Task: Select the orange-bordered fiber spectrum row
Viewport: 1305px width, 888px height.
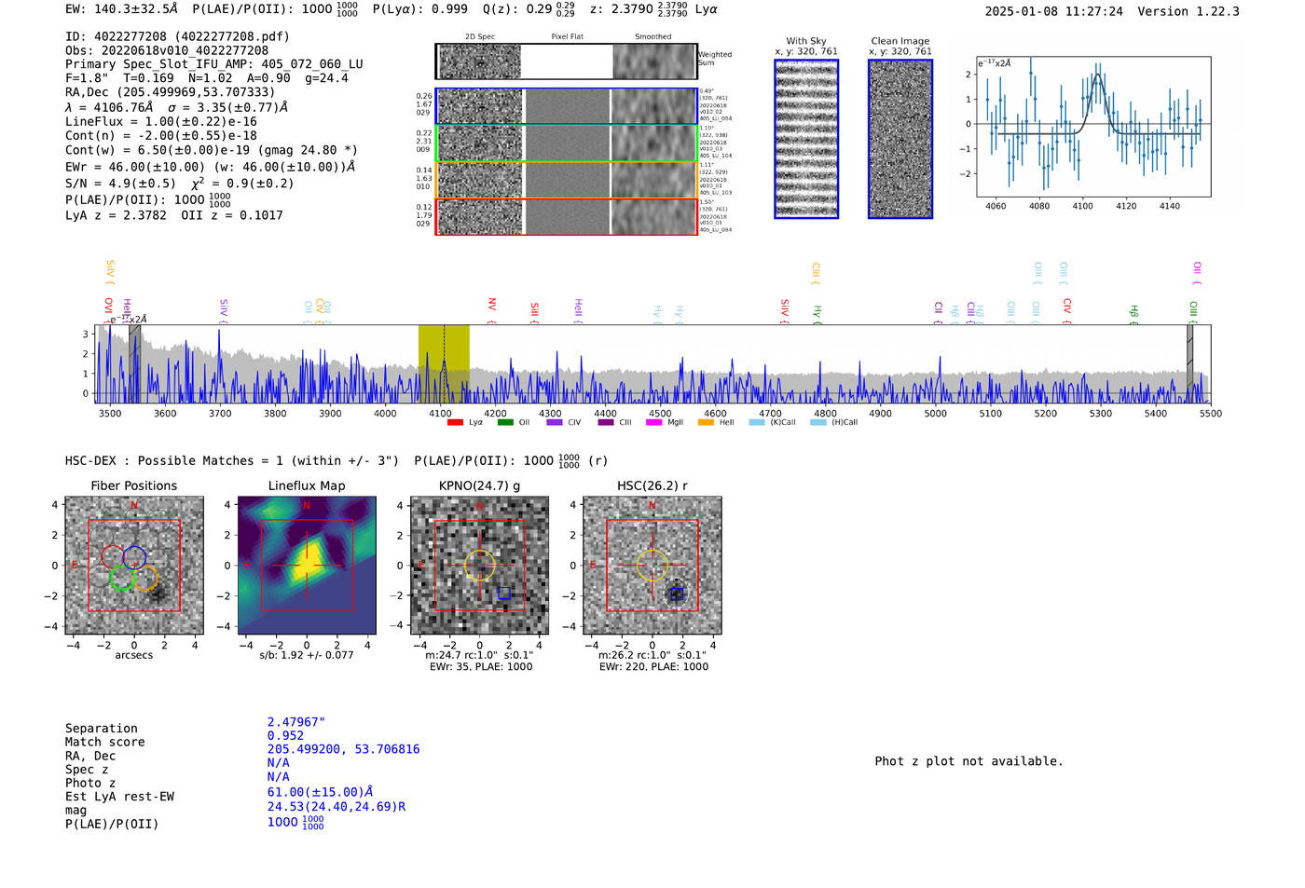Action: point(566,180)
